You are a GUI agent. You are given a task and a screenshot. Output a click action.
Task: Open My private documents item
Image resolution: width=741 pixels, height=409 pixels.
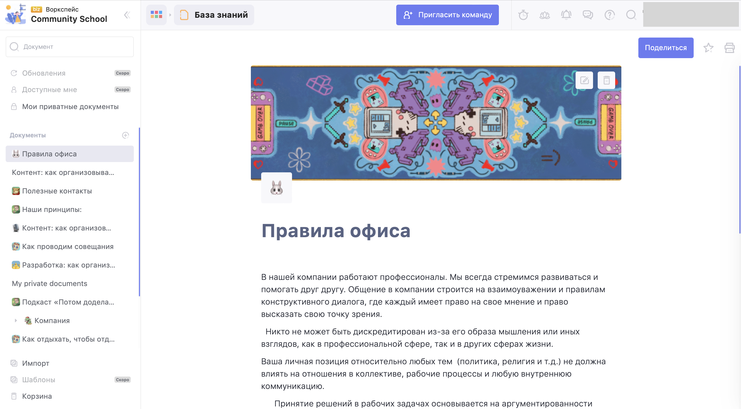click(x=70, y=283)
